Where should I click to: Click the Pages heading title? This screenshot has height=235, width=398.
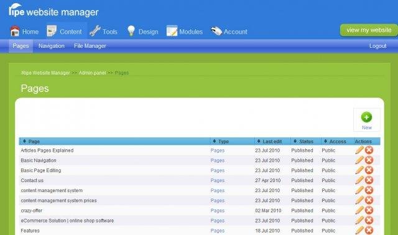[x=35, y=88]
